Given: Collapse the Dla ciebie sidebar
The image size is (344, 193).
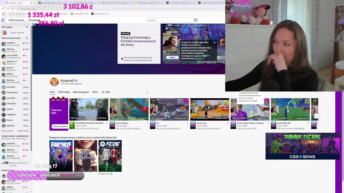Looking at the screenshot, I should pyautogui.click(x=27, y=27).
